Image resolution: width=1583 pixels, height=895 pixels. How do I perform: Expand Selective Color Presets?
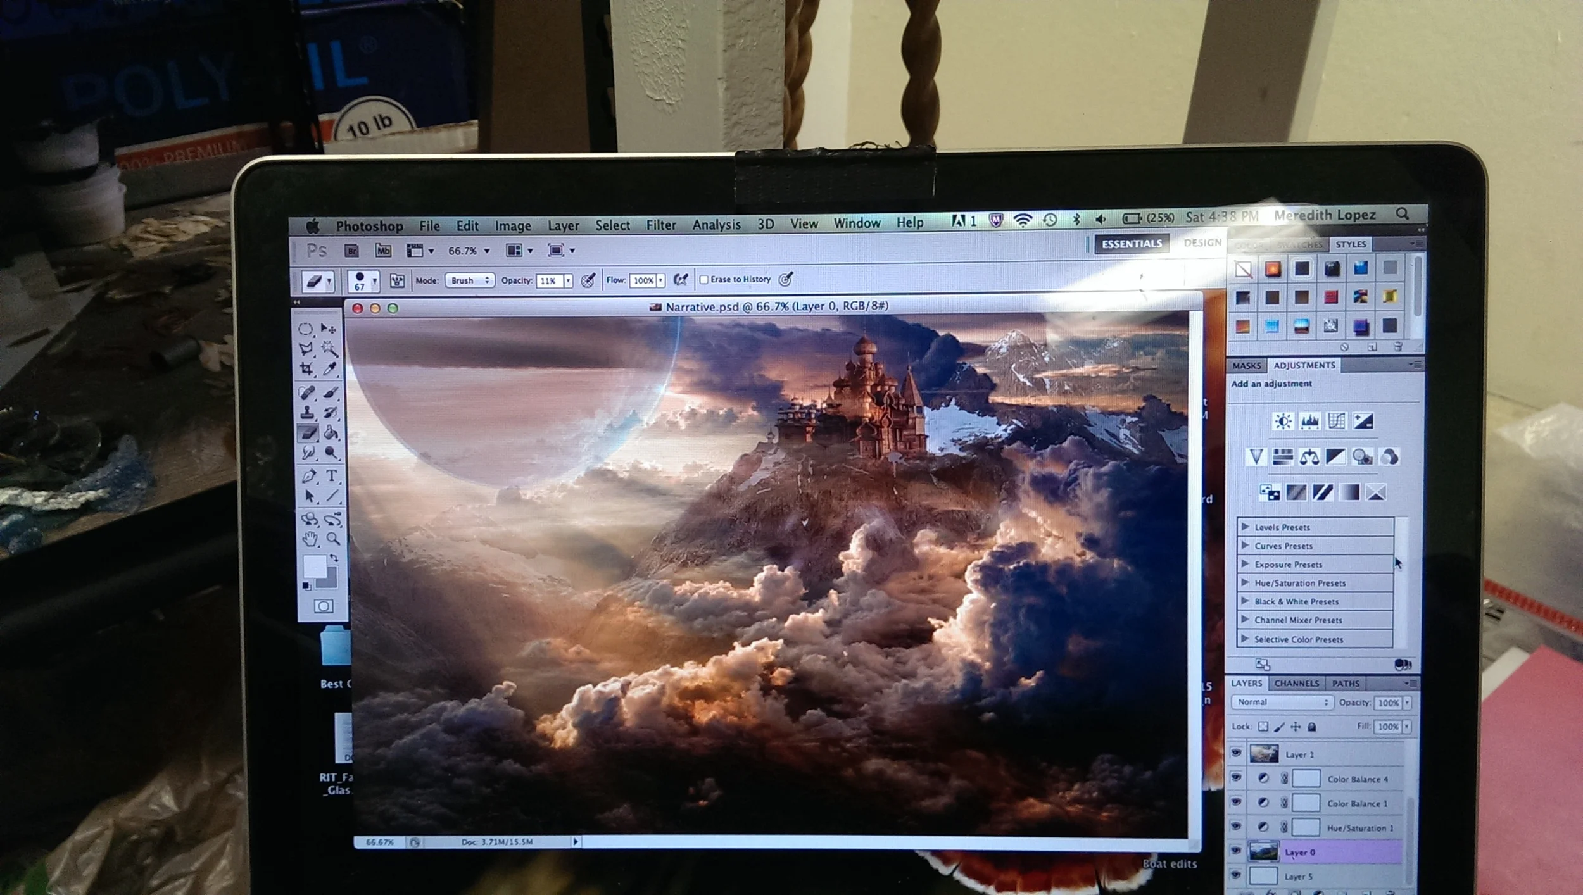tap(1245, 639)
